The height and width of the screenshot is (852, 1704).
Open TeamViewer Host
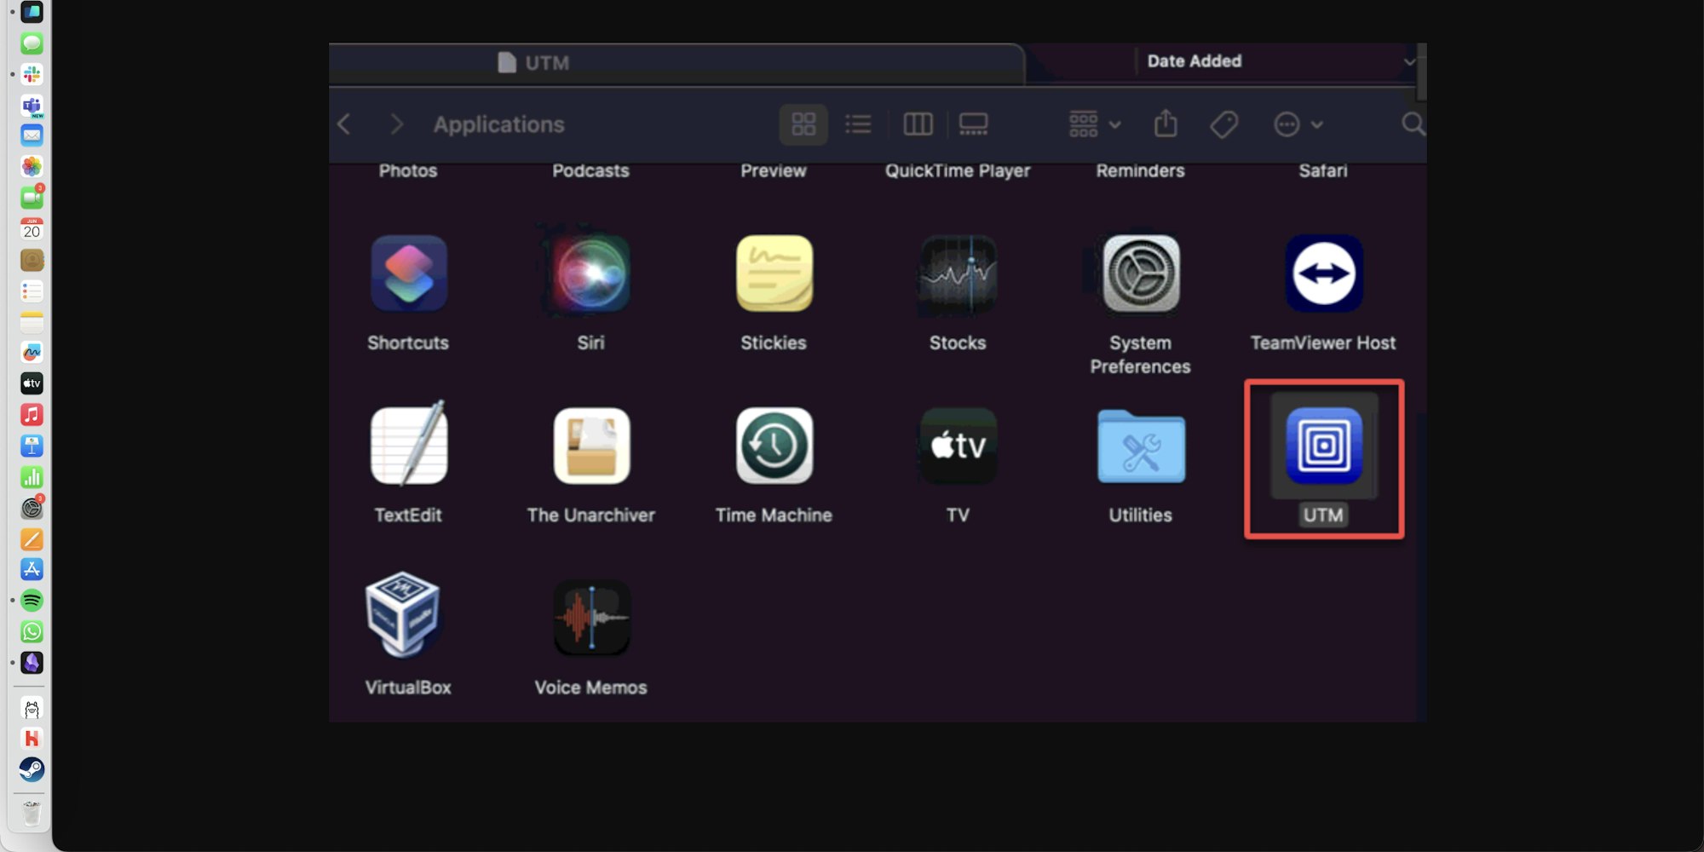pos(1322,273)
